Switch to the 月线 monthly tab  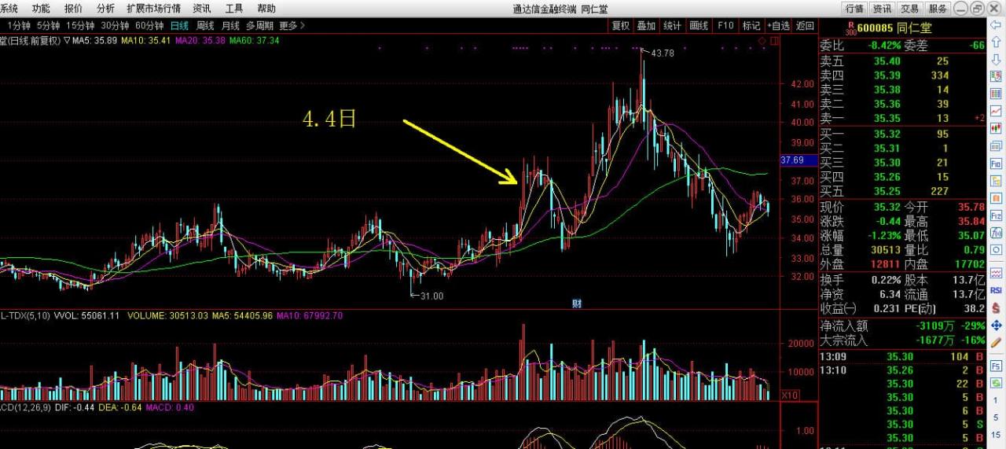point(230,25)
